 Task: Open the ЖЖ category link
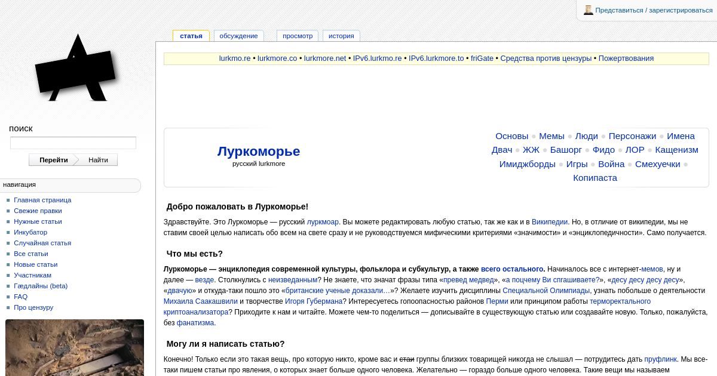531,150
